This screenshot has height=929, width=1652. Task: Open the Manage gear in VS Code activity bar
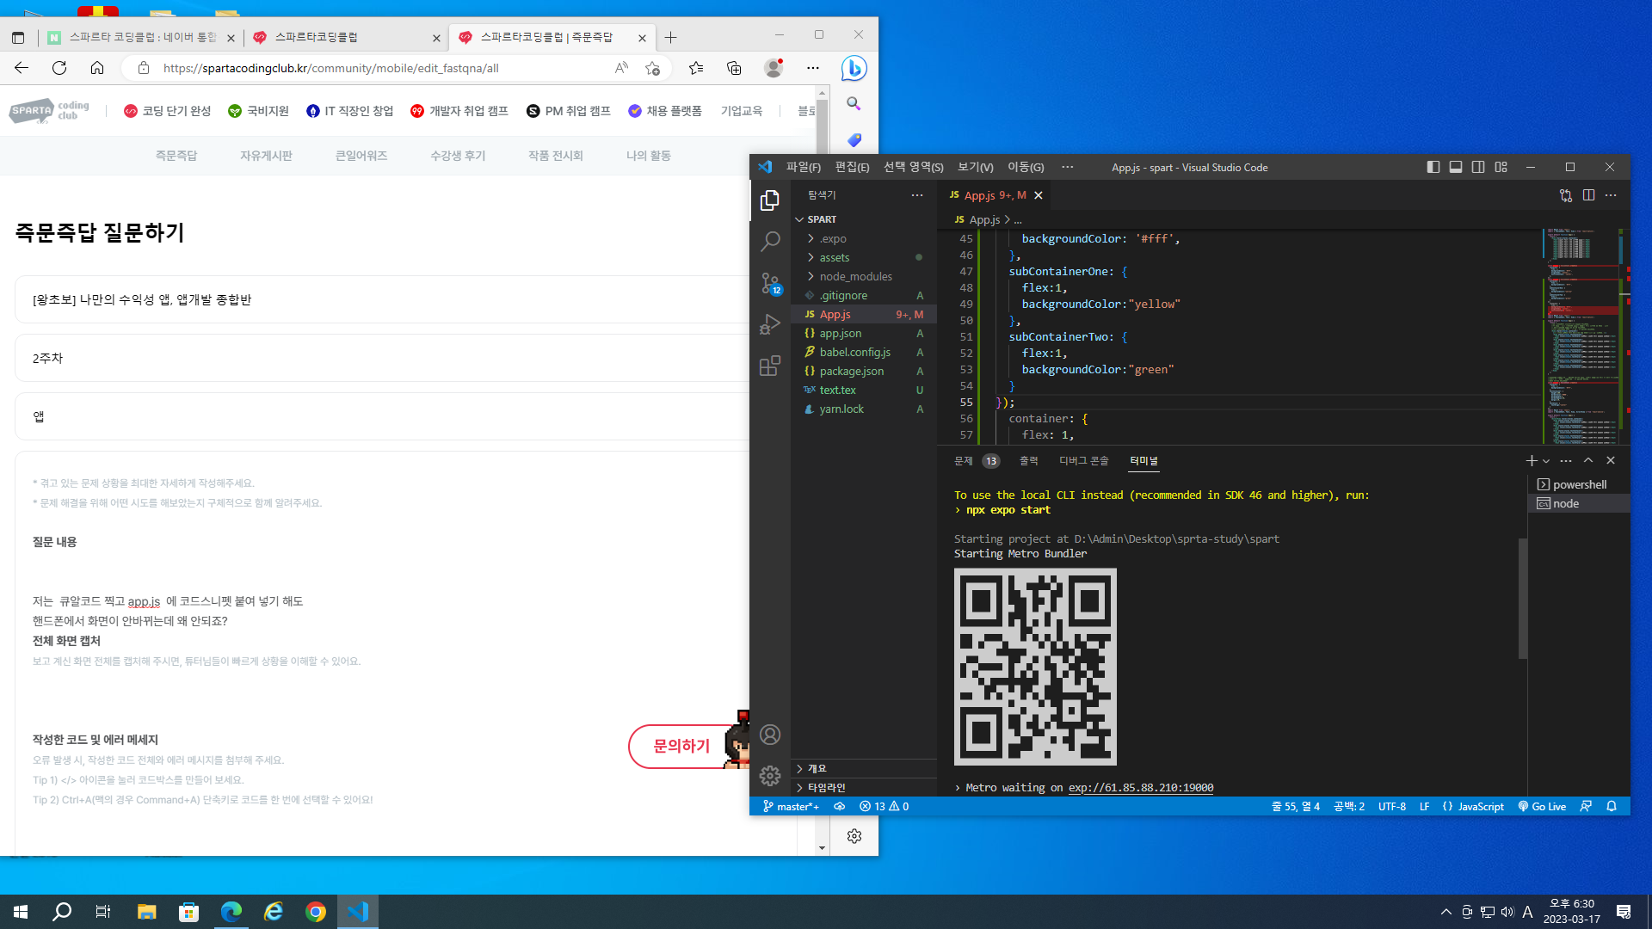pos(770,776)
